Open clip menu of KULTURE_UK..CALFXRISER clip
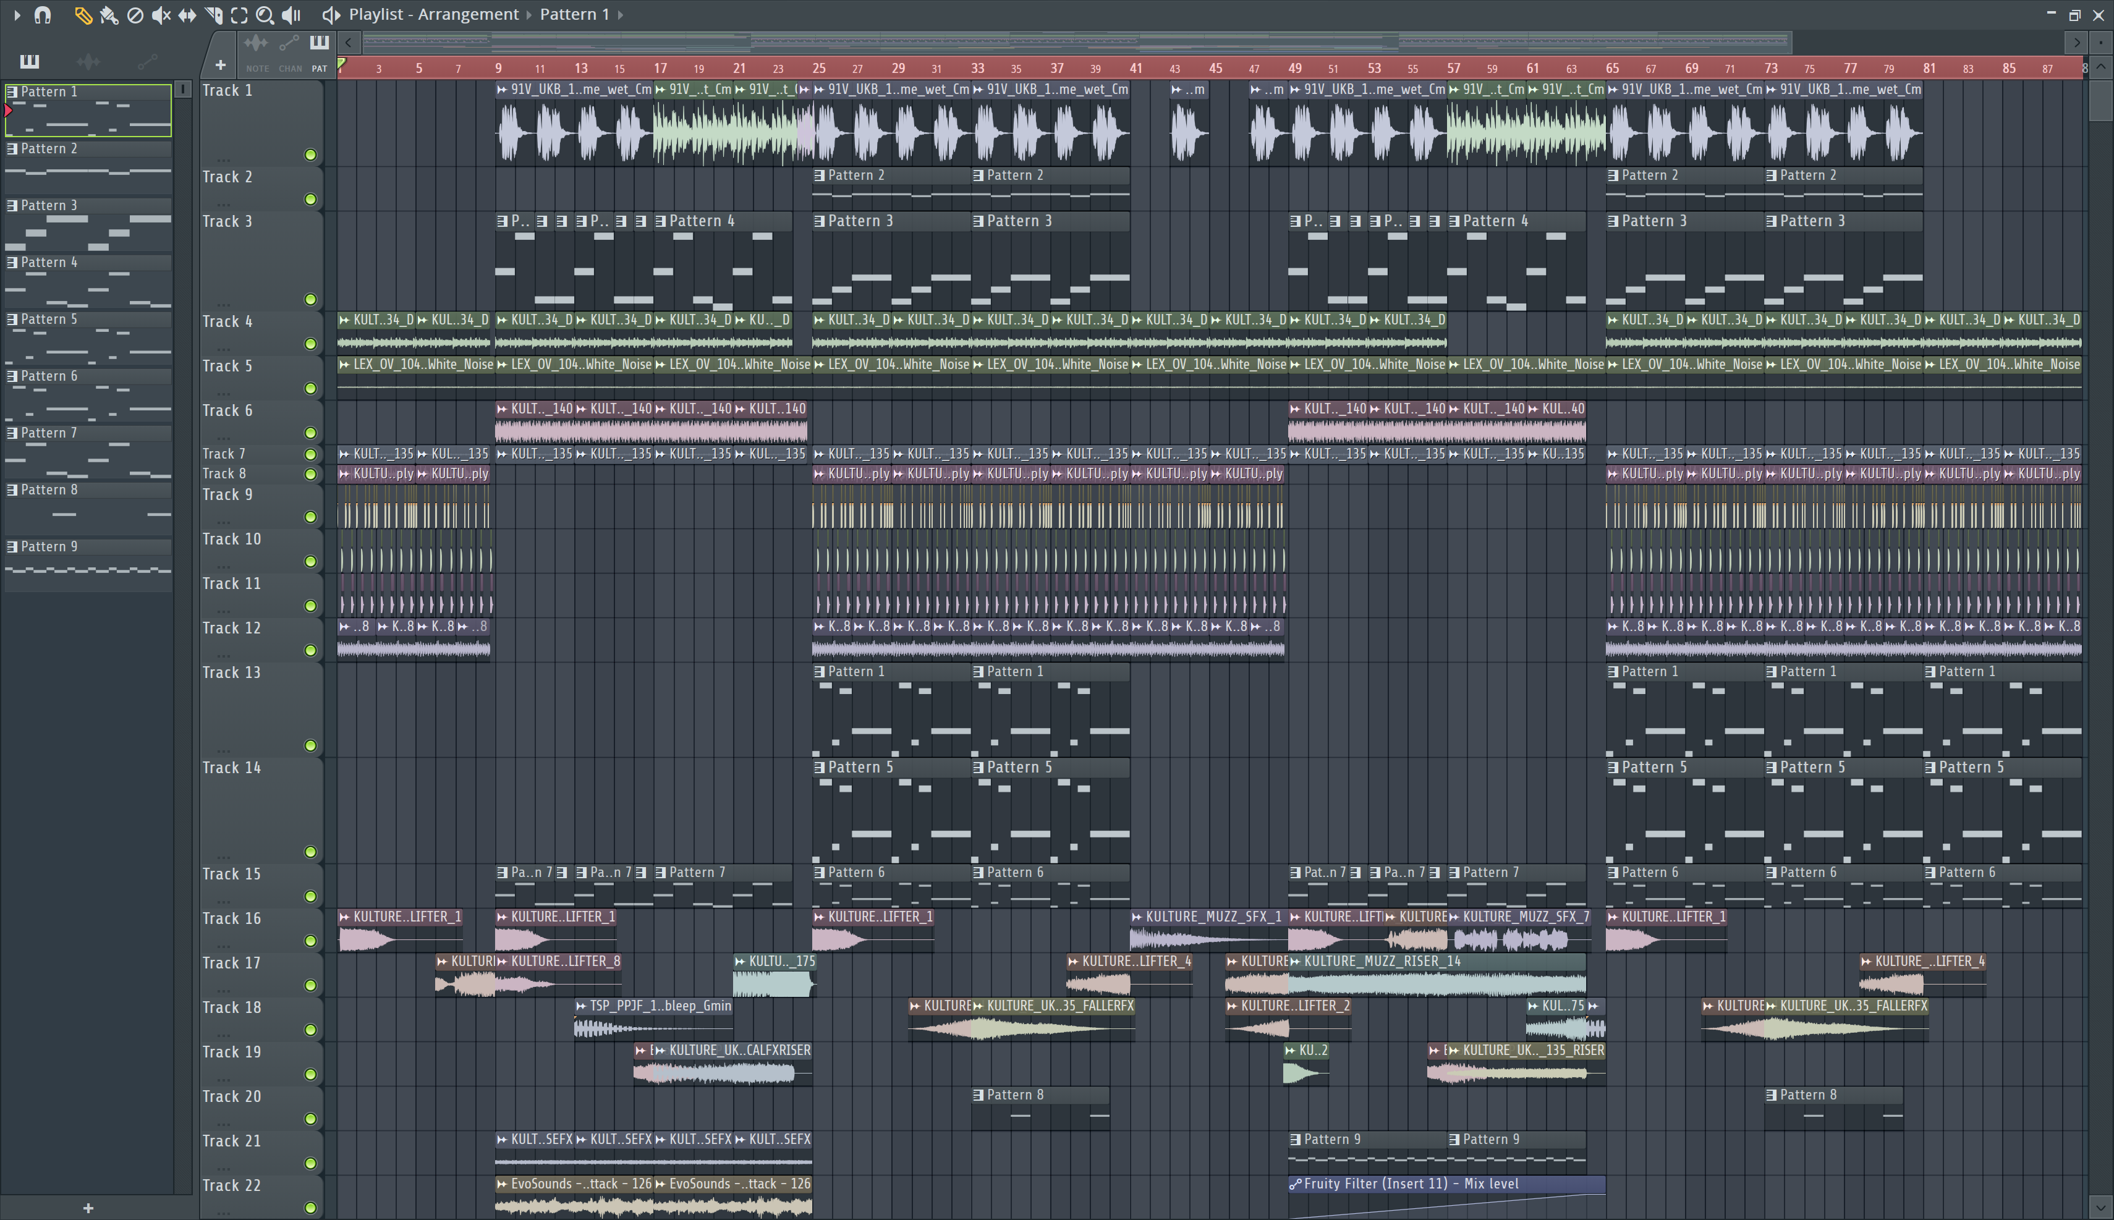2114x1220 pixels. 660,1050
